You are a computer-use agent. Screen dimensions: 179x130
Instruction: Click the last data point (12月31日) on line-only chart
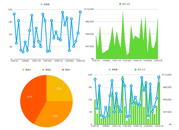click(80, 12)
